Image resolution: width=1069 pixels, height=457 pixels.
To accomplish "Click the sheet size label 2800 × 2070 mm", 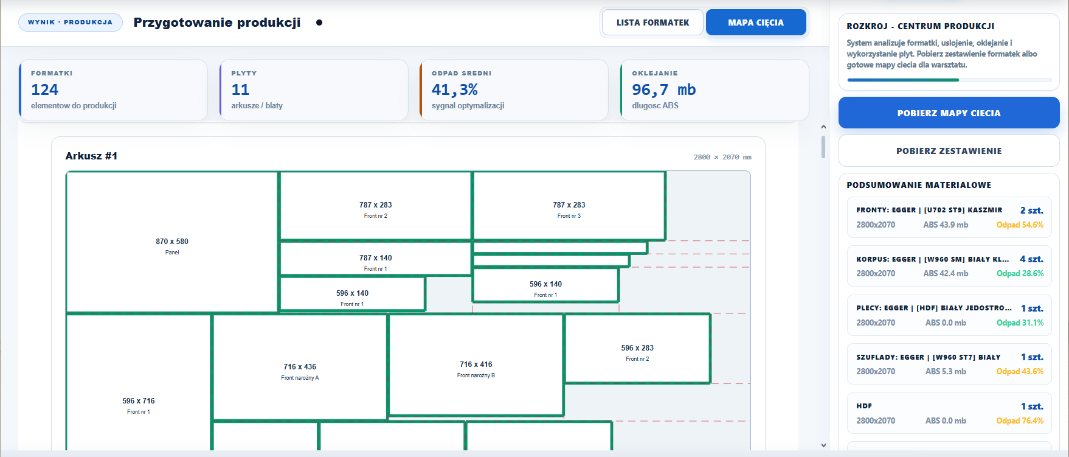I will click(x=722, y=157).
